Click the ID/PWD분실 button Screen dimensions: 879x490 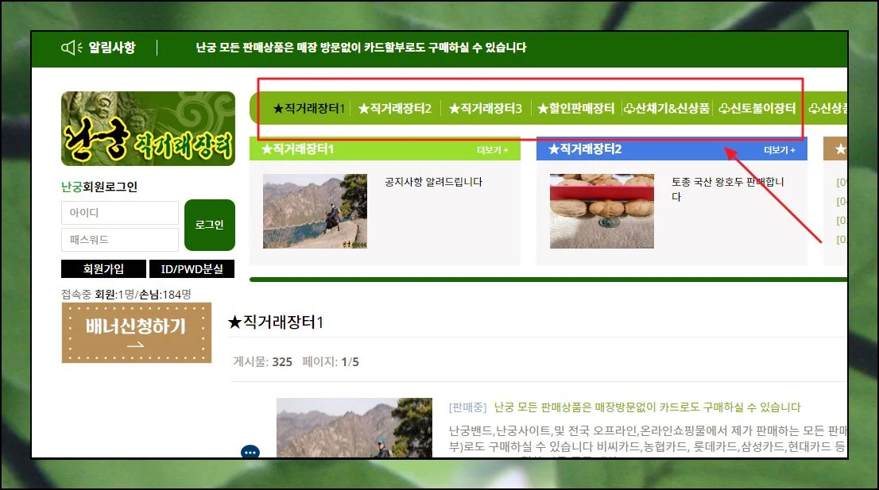[x=192, y=269]
